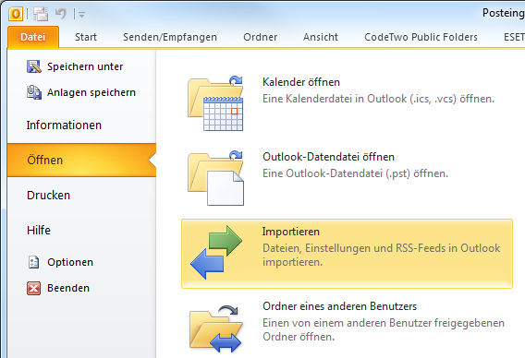Click the Importieren green and blue arrows icon
Image resolution: width=525 pixels, height=358 pixels.
coord(216,253)
